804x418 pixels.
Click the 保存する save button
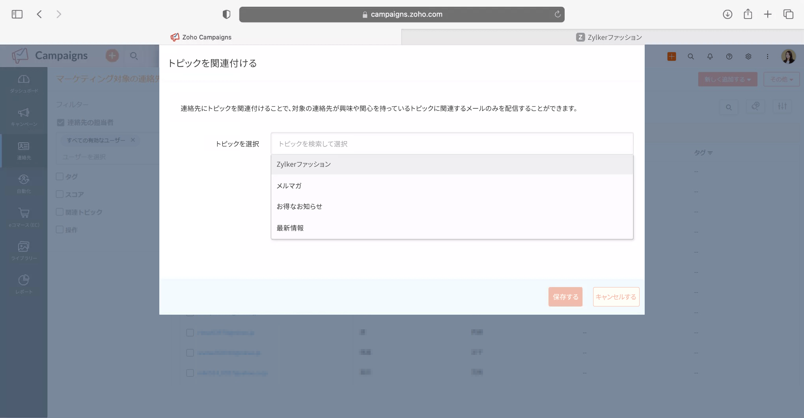click(565, 297)
